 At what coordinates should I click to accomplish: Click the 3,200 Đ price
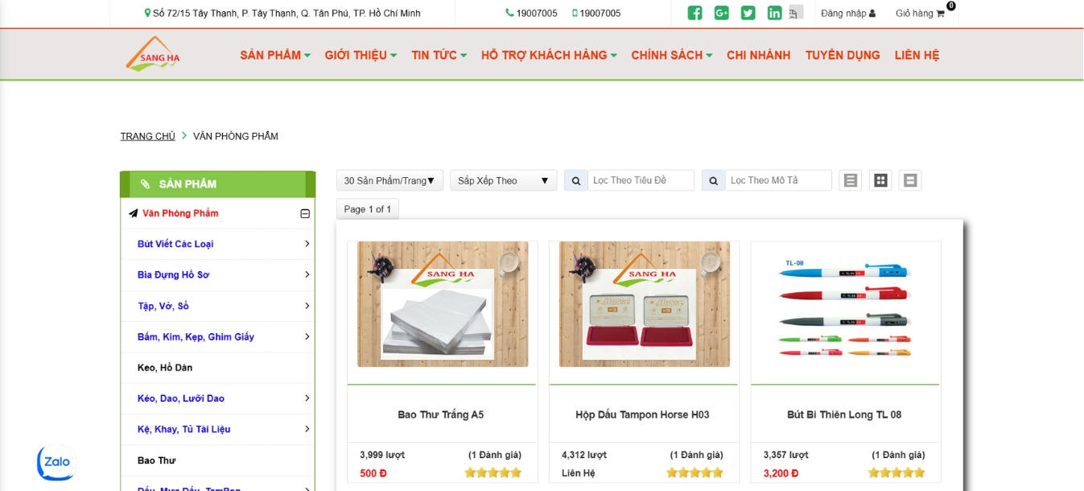click(781, 472)
